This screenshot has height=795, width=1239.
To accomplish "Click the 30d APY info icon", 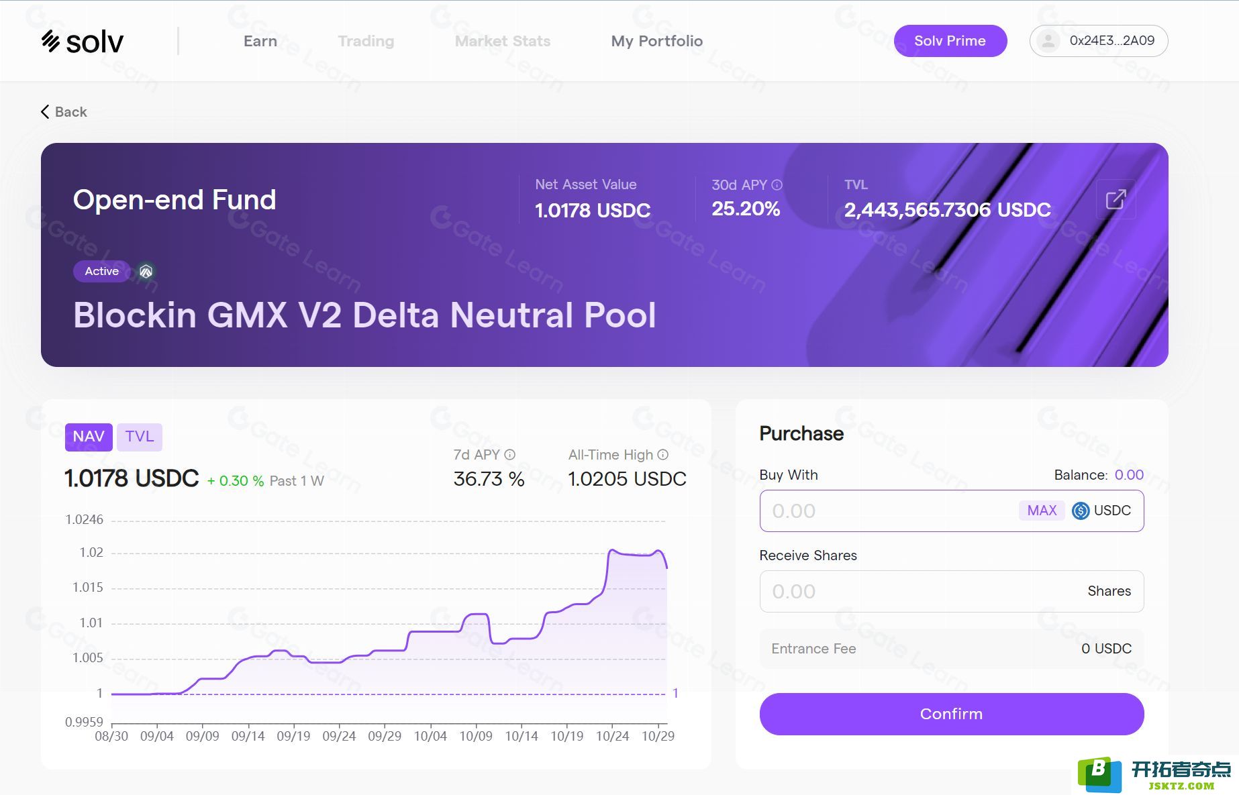I will pos(777,185).
